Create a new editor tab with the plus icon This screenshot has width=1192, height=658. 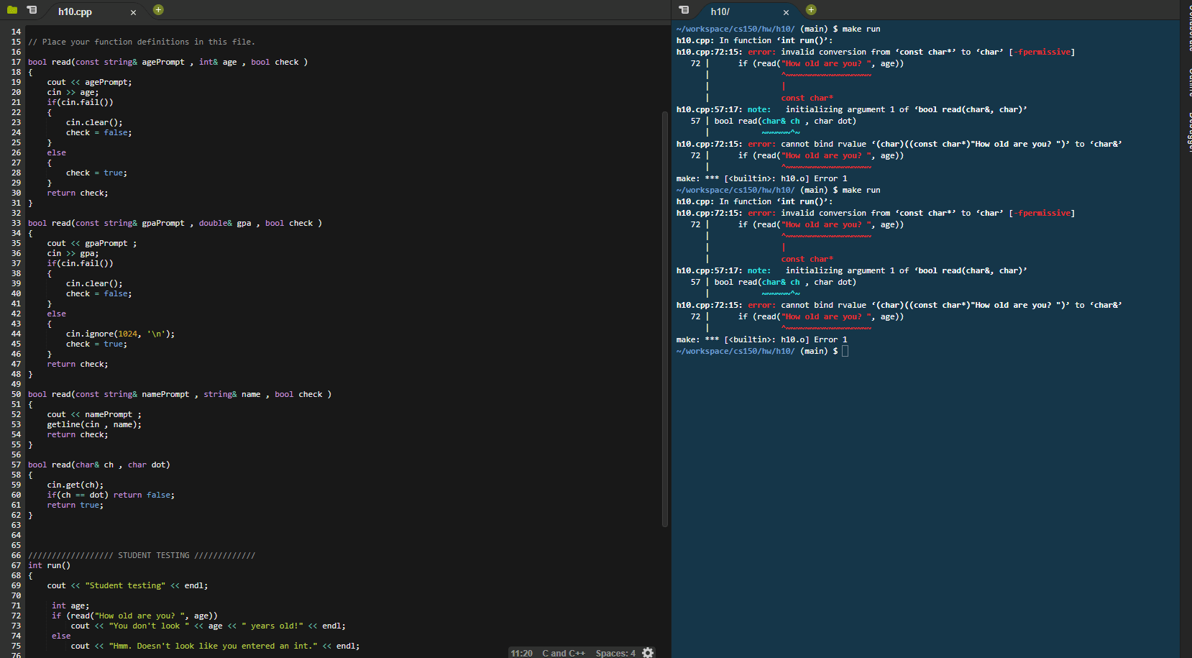[157, 9]
